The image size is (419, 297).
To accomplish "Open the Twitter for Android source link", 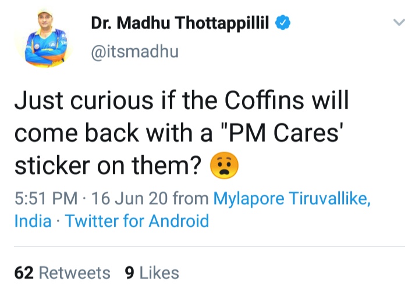I will tap(137, 221).
